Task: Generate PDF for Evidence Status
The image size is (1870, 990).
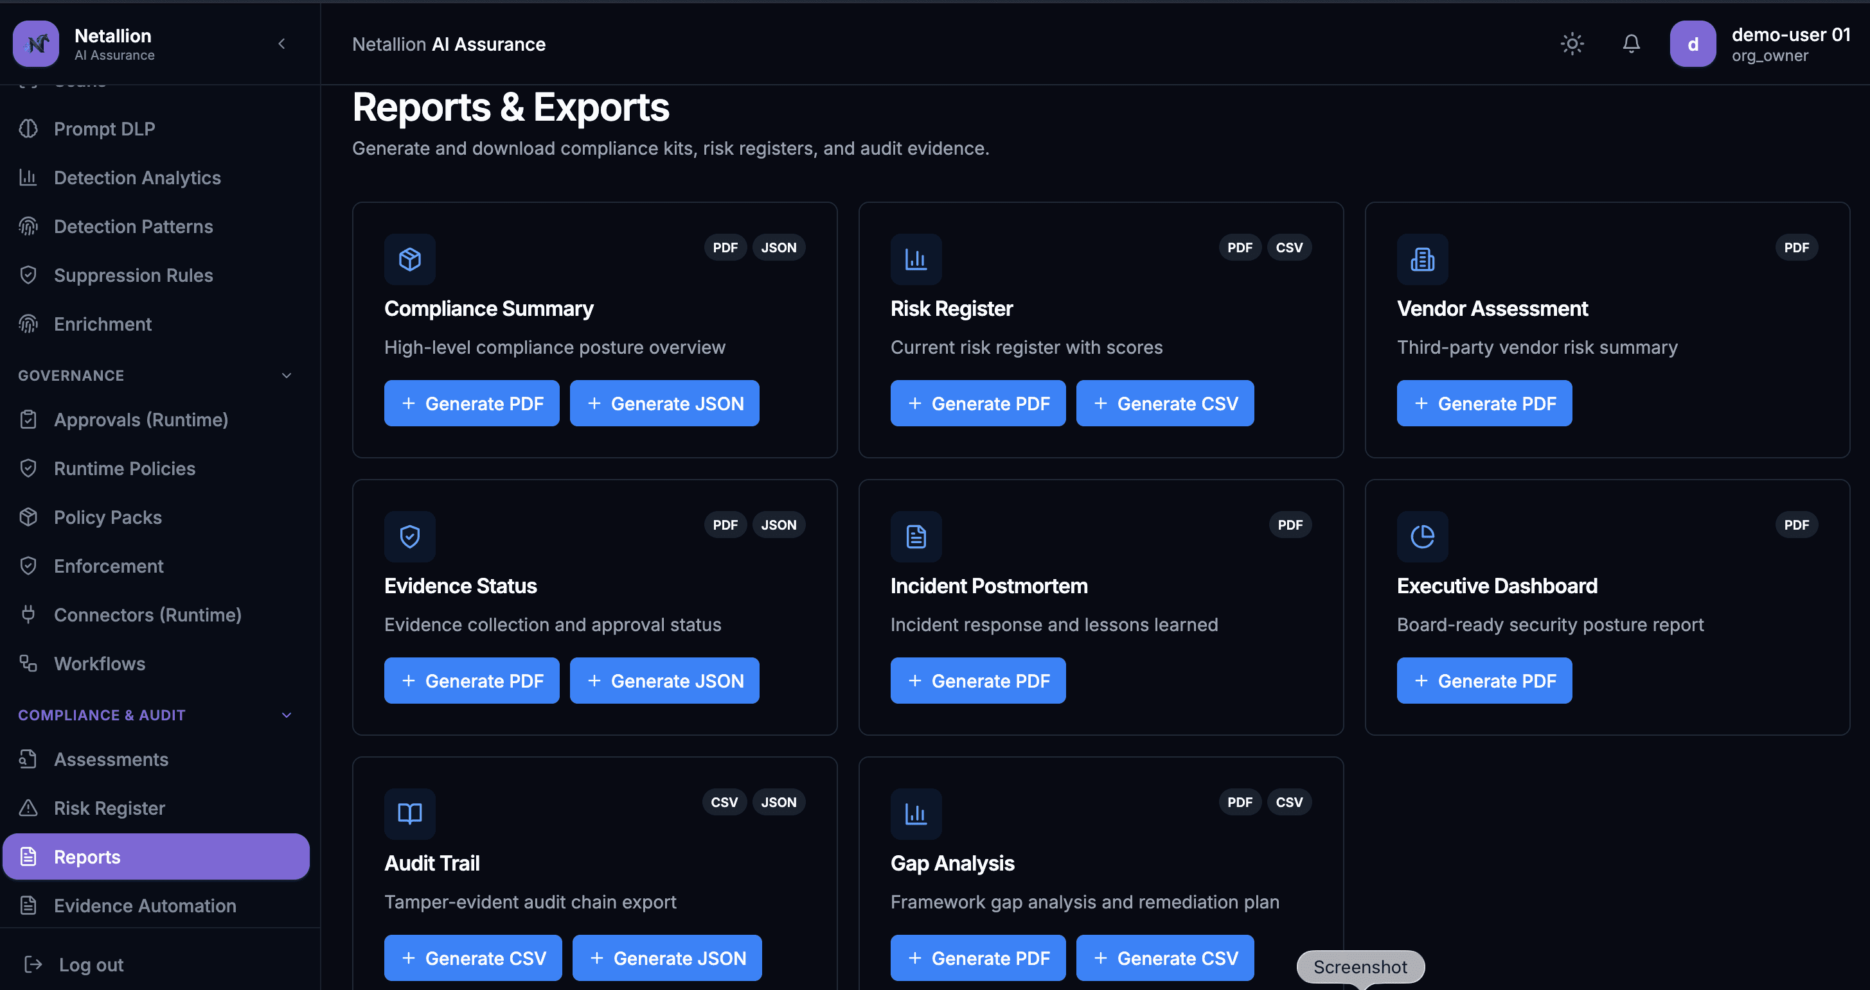Action: [471, 681]
